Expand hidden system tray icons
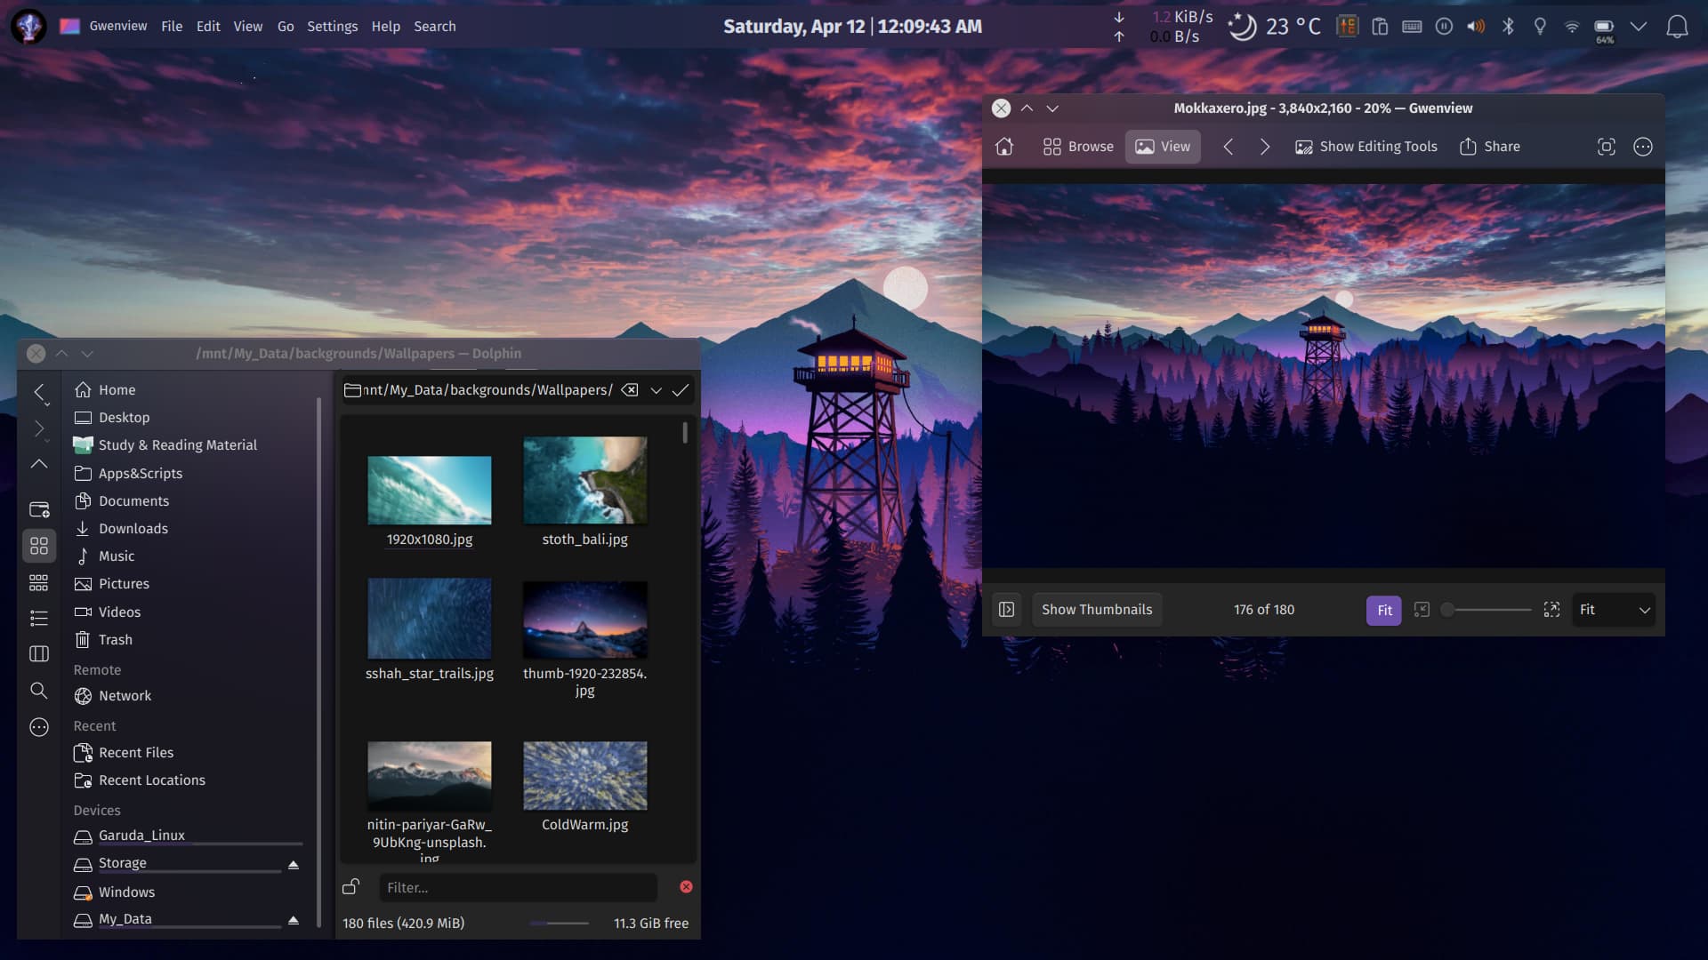This screenshot has width=1708, height=960. [x=1638, y=27]
